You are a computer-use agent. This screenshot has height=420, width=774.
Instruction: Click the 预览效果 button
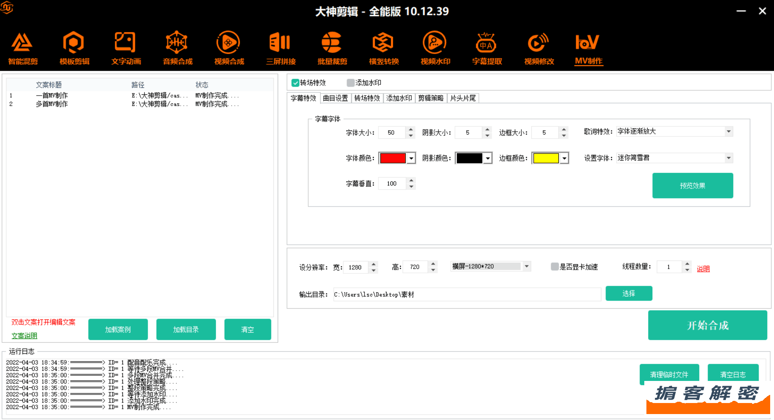point(692,186)
